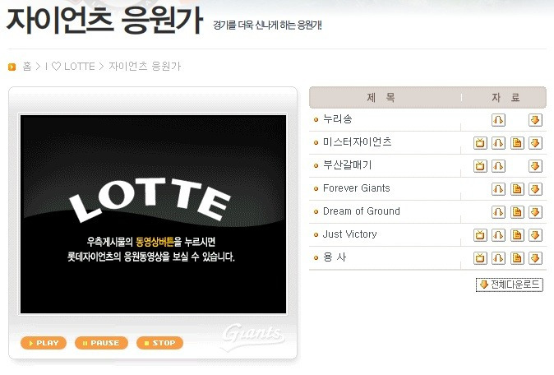Download the Dream of Ground file
The height and width of the screenshot is (375, 554).
(x=535, y=212)
